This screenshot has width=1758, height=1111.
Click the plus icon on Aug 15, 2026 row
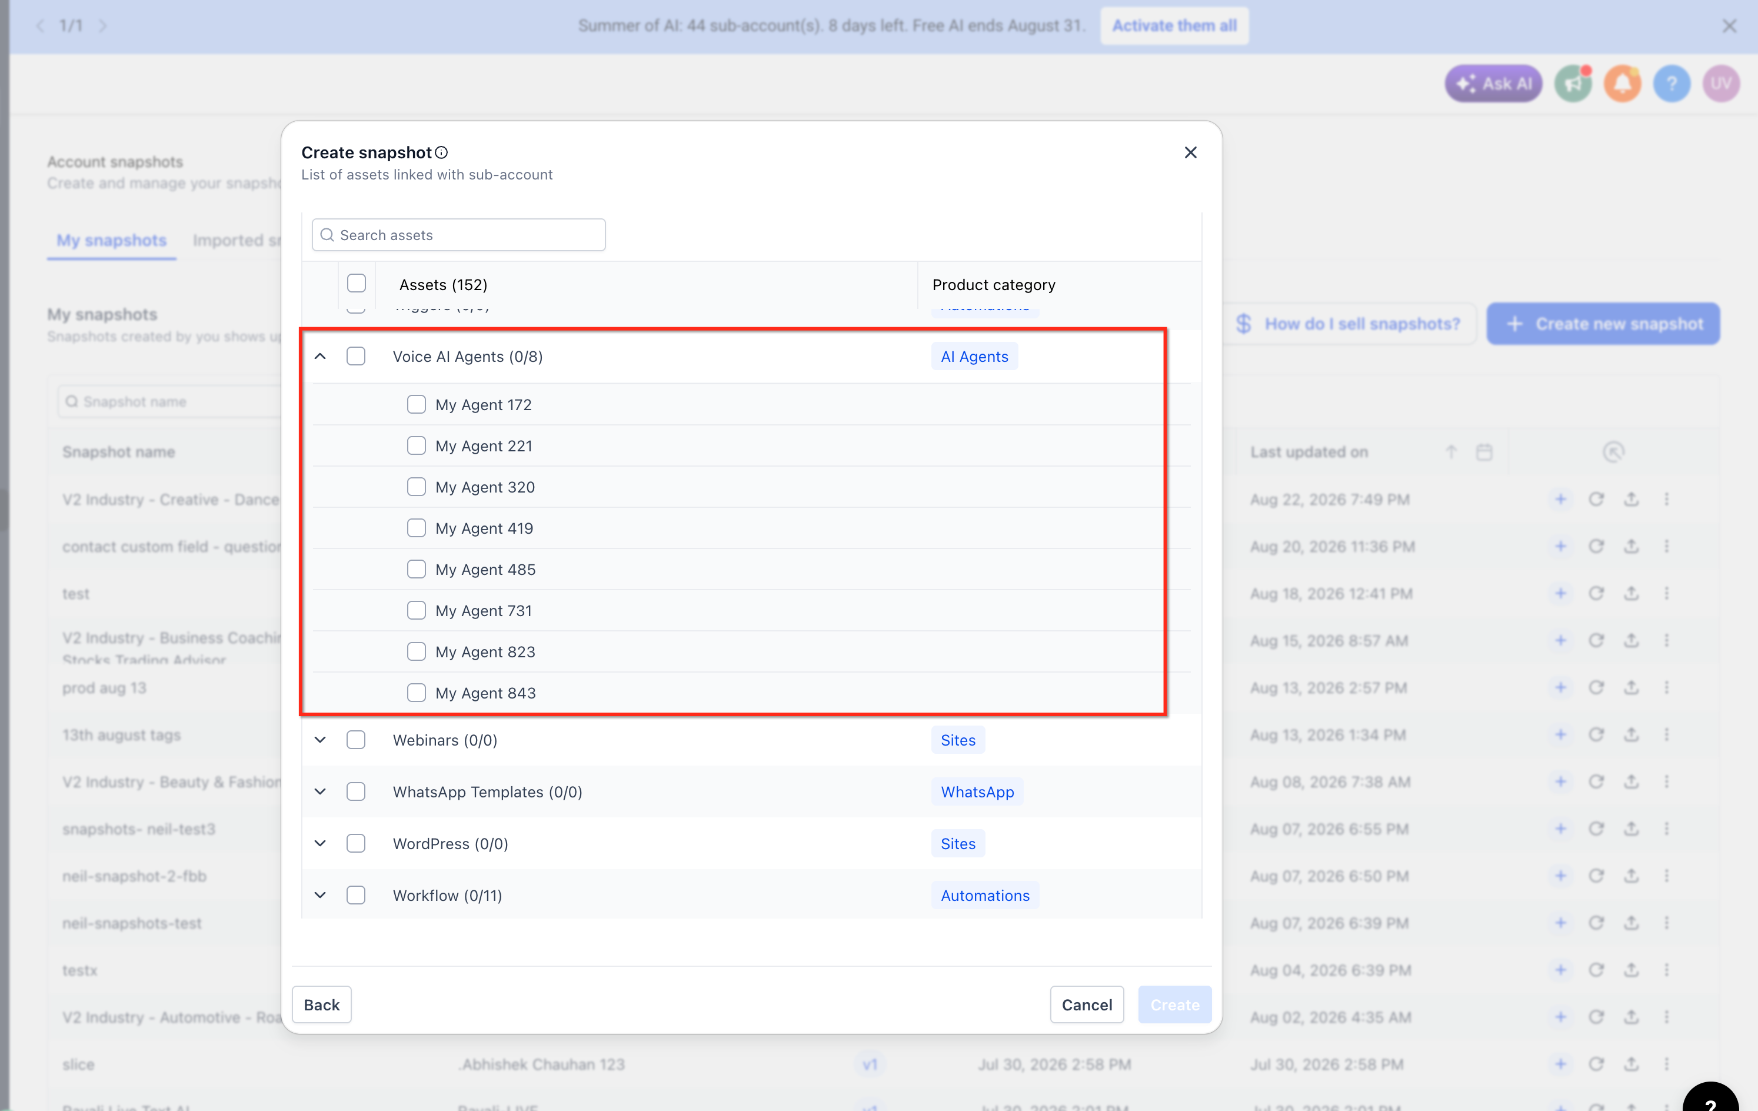tap(1560, 640)
